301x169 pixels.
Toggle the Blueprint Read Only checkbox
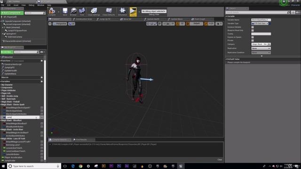[253, 31]
